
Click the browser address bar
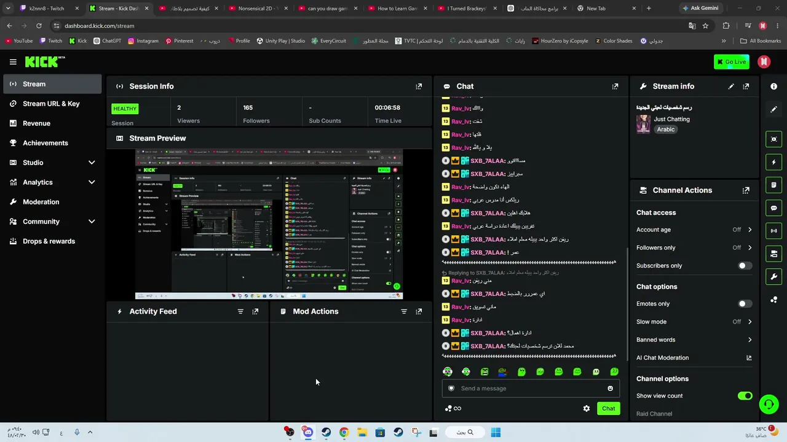[x=369, y=26]
